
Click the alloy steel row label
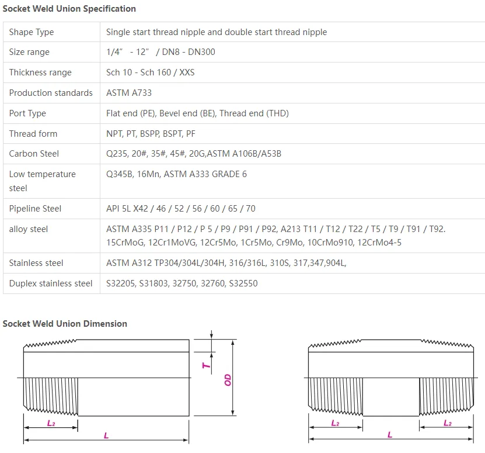pyautogui.click(x=29, y=229)
